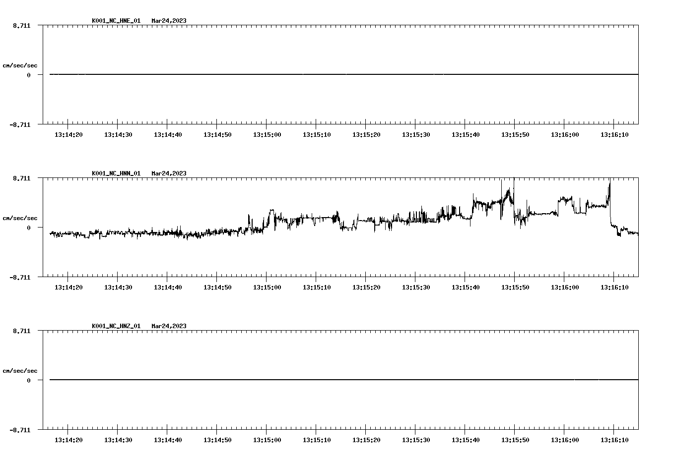Select the K001_NC_HNZ_01 channel label
Viewport: 674px width, 458px height.
(x=115, y=326)
